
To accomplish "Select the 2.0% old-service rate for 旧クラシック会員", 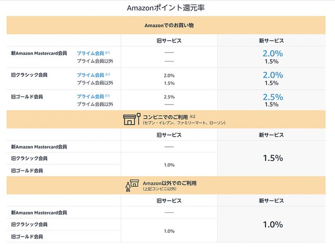I will click(169, 75).
